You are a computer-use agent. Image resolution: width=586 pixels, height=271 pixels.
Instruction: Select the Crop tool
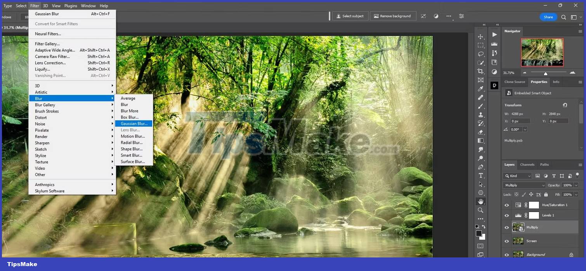click(481, 71)
